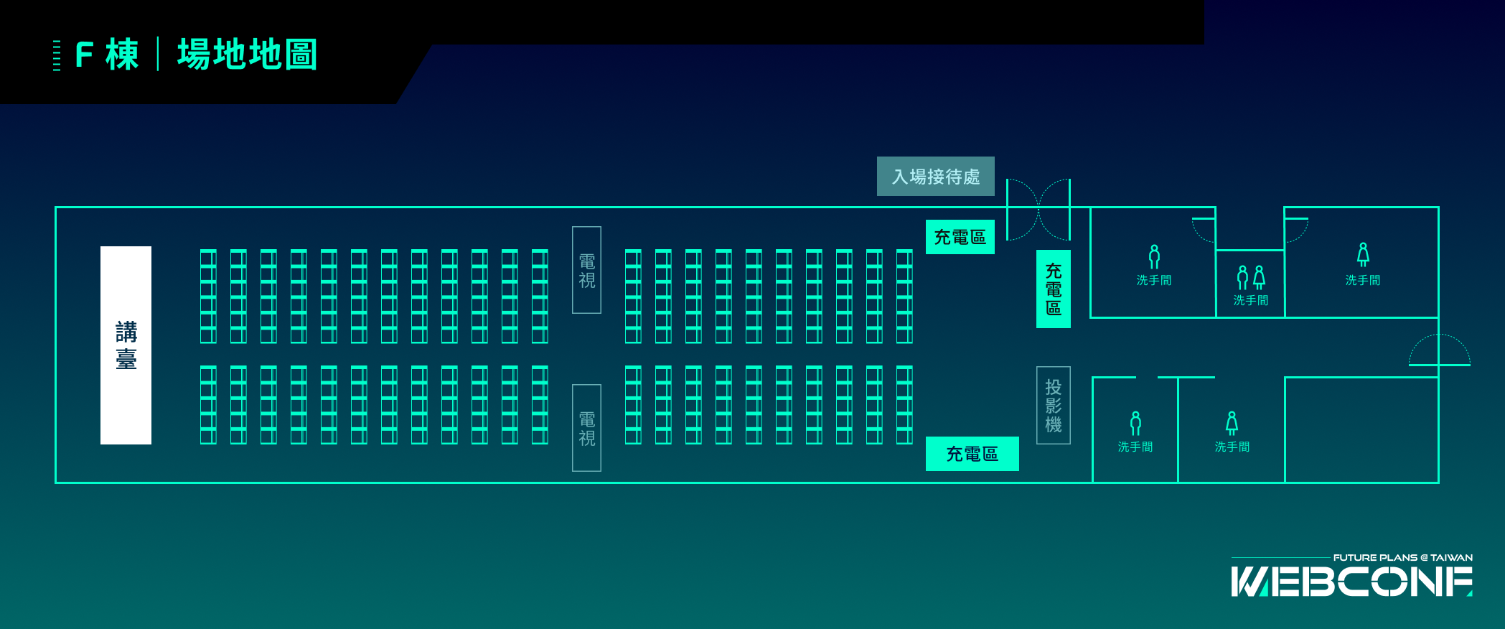The image size is (1505, 629).
Task: Click the lower 電視 TV box
Action: pos(586,428)
